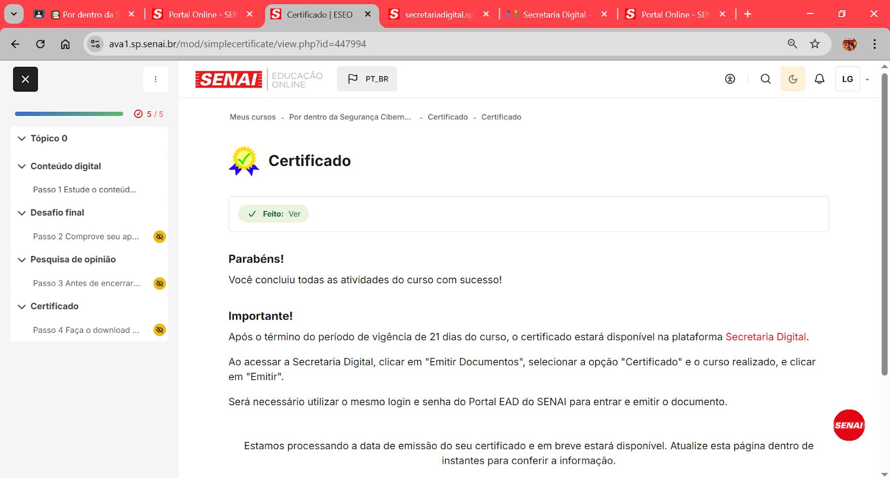The height and width of the screenshot is (478, 890).
Task: Open the sidebar three-dot options menu
Action: pyautogui.click(x=155, y=79)
